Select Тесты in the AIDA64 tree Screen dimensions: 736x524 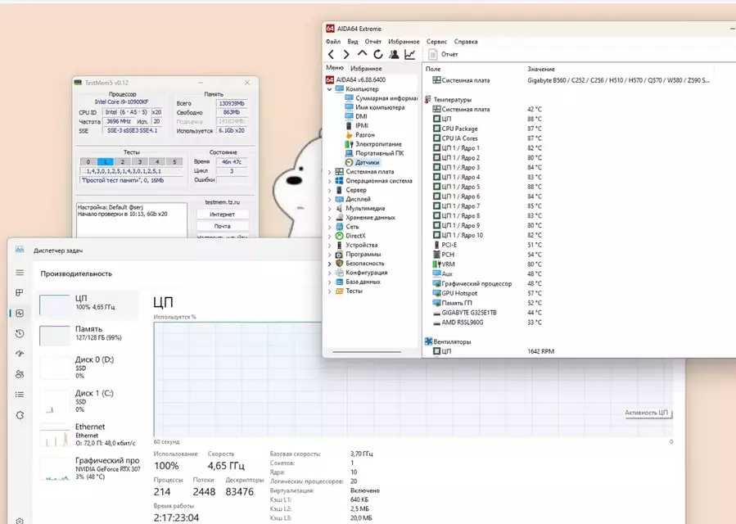pyautogui.click(x=350, y=291)
